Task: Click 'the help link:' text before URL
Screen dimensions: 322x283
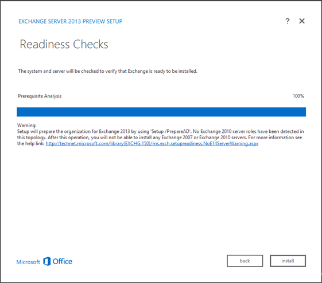Action: pos(31,143)
